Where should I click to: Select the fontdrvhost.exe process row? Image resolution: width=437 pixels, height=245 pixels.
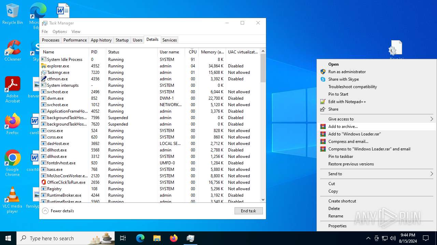[x=150, y=163]
